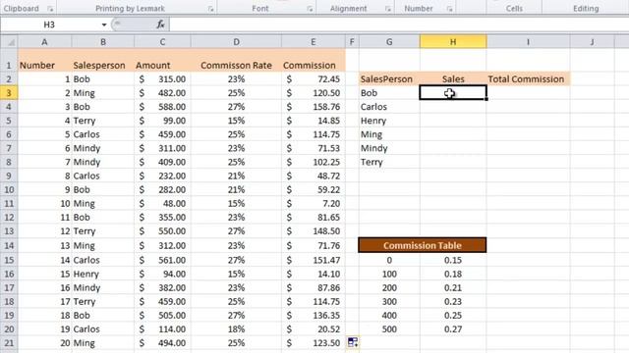629x353 pixels.
Task: Select column D header
Action: pyautogui.click(x=236, y=41)
